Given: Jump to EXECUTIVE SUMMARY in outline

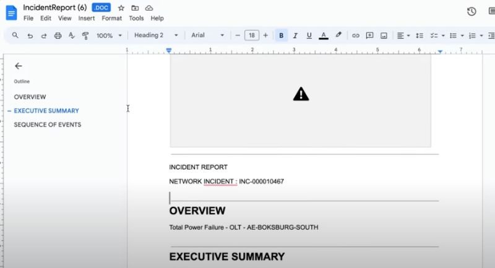Looking at the screenshot, I should point(46,111).
